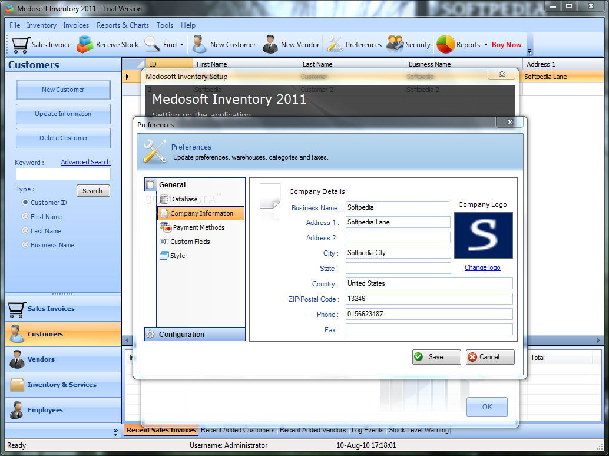Open the Find dropdown arrow
The image size is (609, 456).
pyautogui.click(x=182, y=45)
